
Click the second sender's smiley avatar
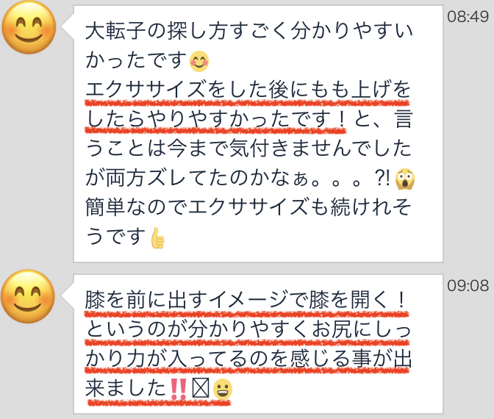pos(28,296)
